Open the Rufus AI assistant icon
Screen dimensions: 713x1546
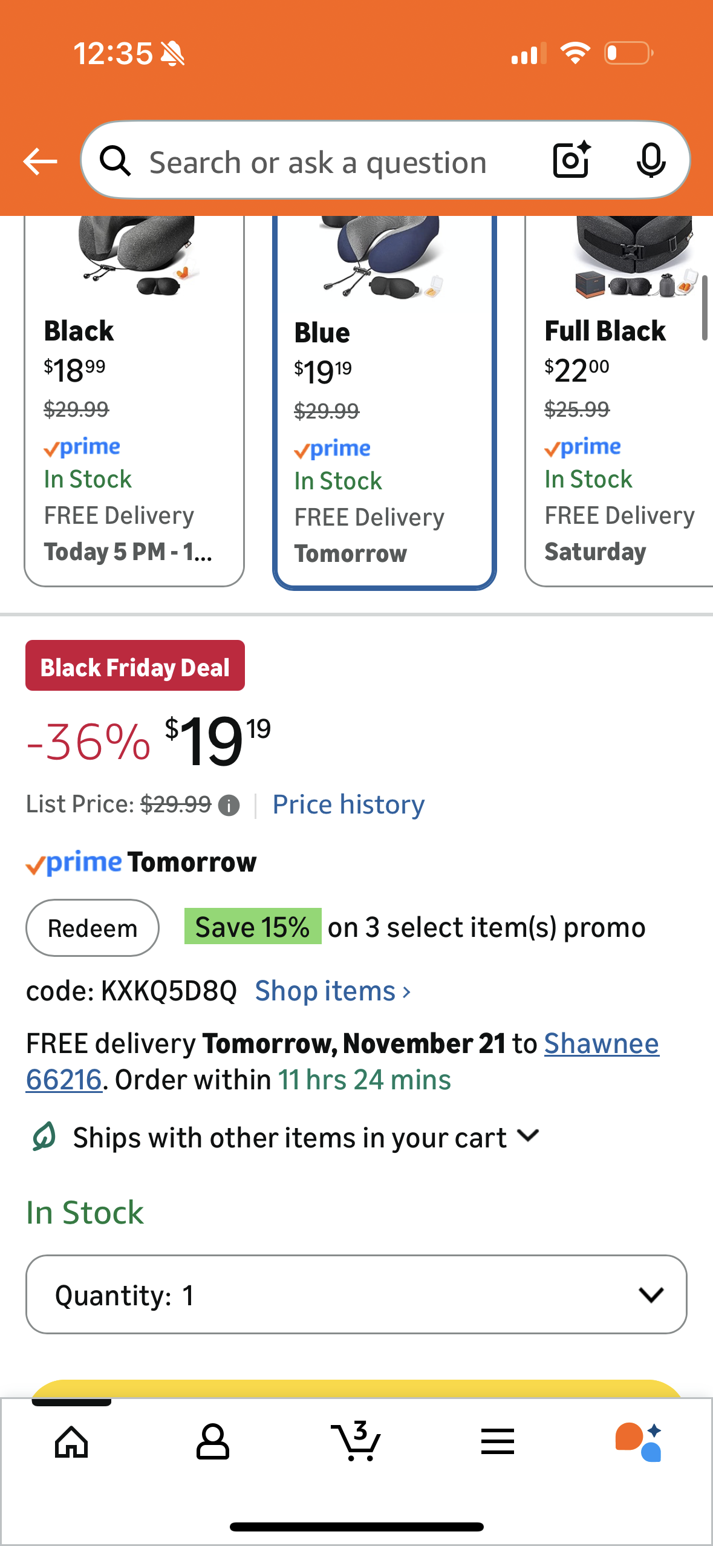tap(639, 1442)
